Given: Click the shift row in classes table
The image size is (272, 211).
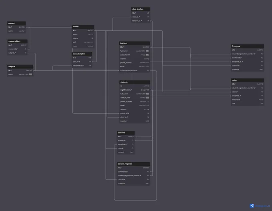Looking at the screenshot, I should (x=83, y=42).
